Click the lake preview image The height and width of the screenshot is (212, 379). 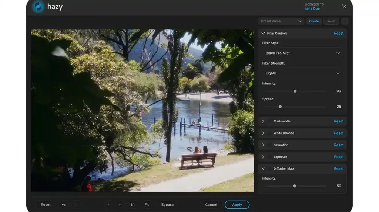(x=142, y=111)
